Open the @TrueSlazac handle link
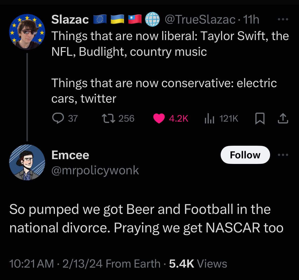 point(200,20)
